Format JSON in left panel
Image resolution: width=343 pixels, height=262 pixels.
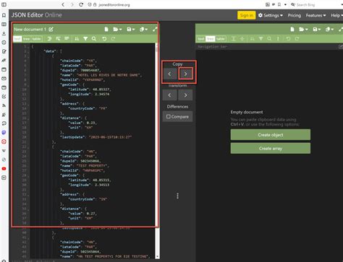pyautogui.click(x=49, y=39)
